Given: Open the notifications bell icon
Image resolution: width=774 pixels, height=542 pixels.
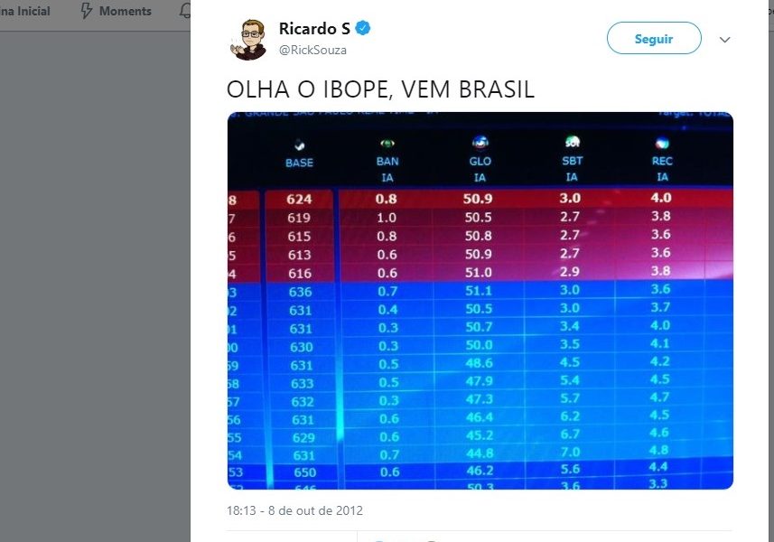Looking at the screenshot, I should tap(185, 12).
